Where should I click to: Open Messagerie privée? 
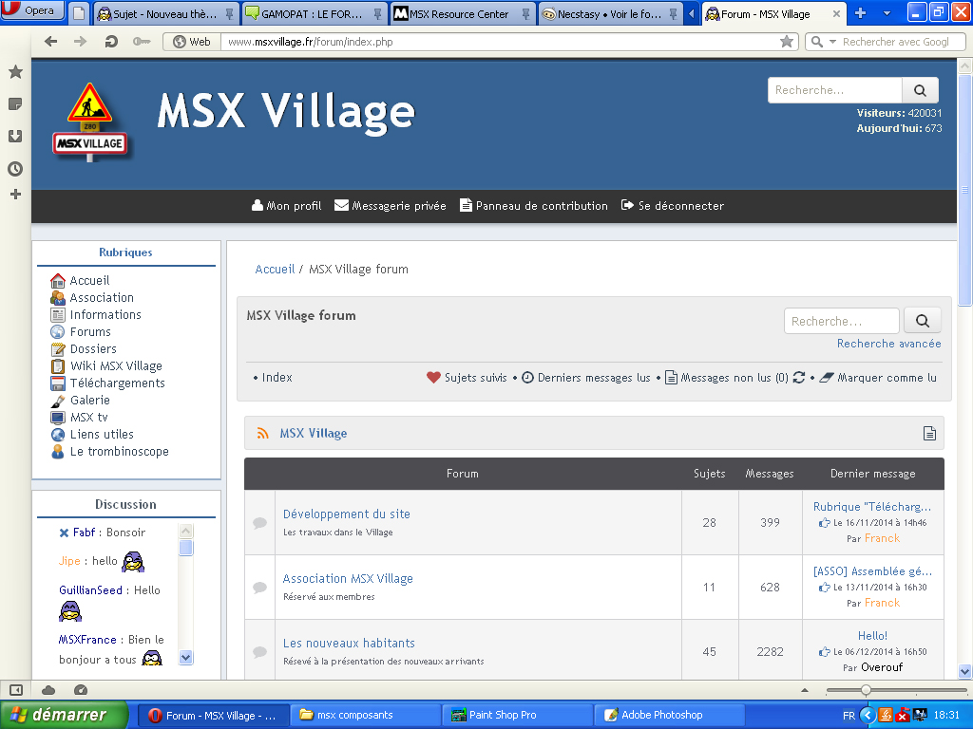click(390, 206)
